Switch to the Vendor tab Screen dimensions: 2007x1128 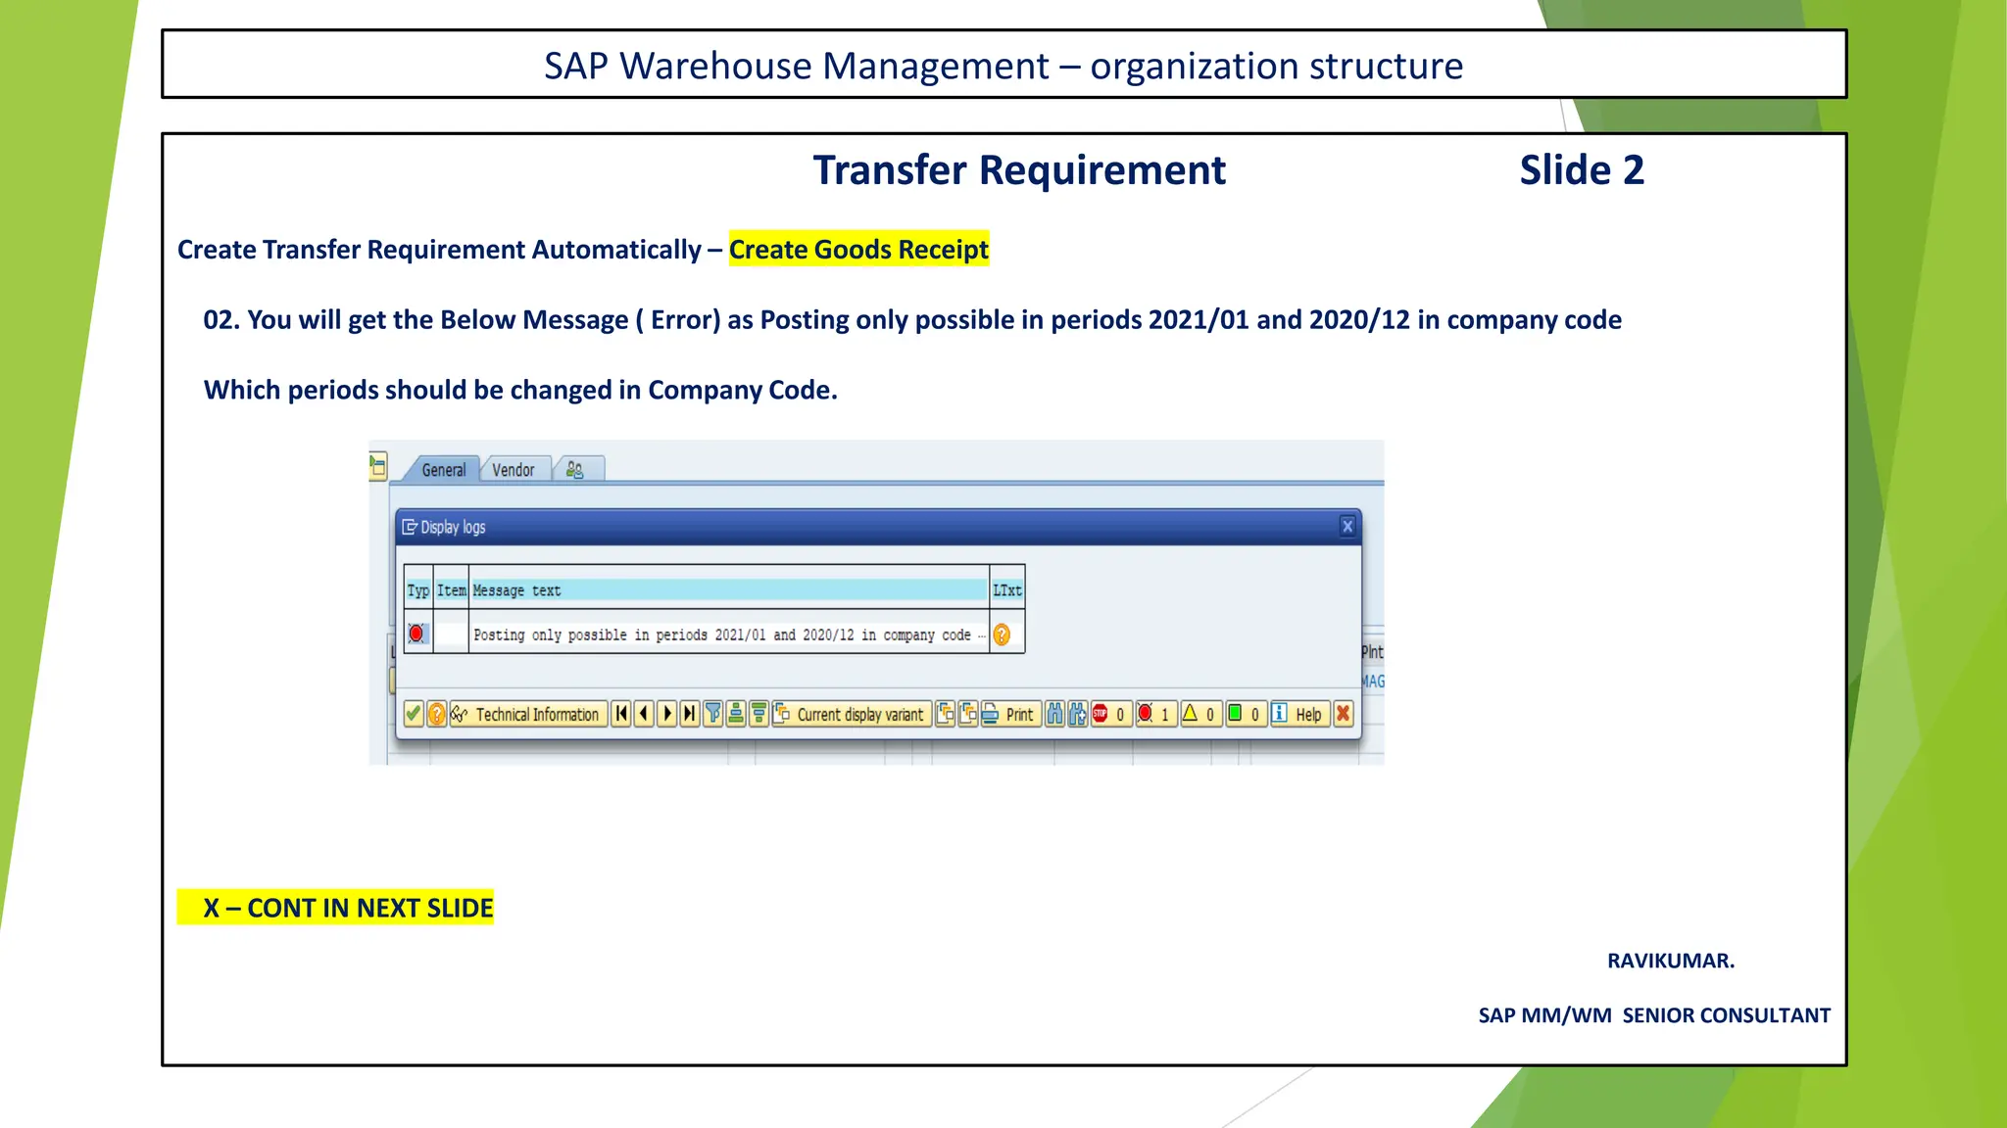point(514,470)
